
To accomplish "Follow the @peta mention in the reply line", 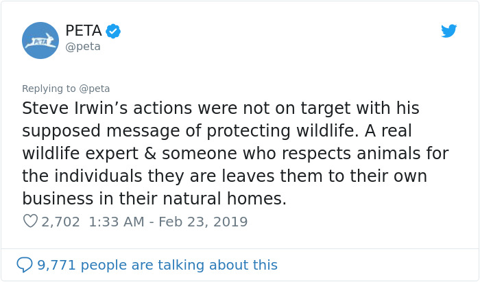I will (95, 89).
